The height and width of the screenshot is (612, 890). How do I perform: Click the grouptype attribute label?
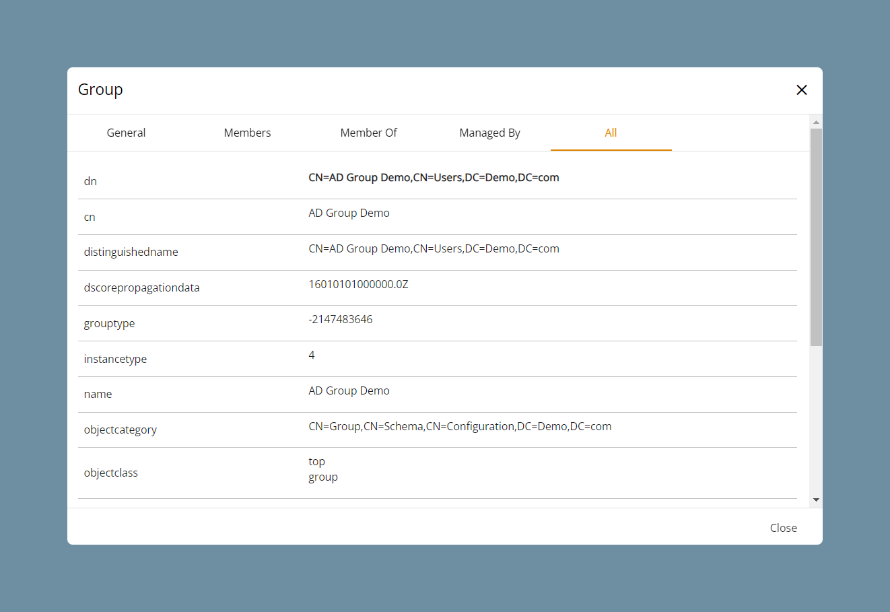[109, 323]
